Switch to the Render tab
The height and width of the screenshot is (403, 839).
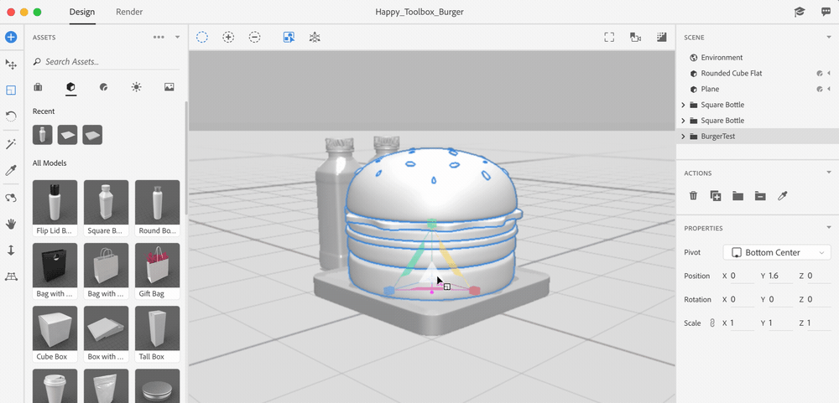click(x=129, y=12)
